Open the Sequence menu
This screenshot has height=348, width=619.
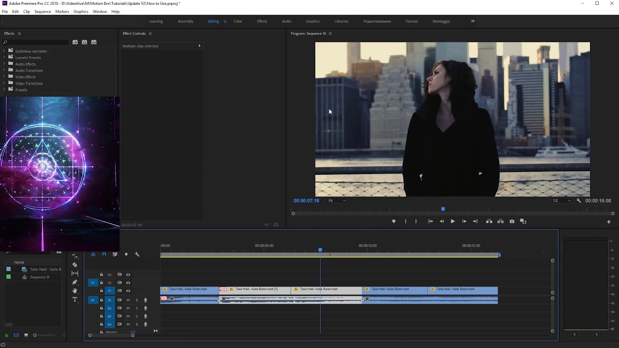point(43,12)
